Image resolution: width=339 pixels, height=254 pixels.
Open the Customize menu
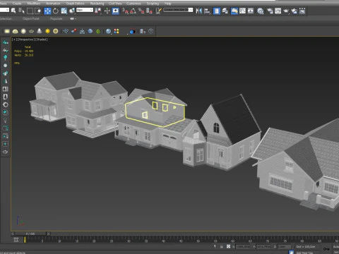(133, 4)
